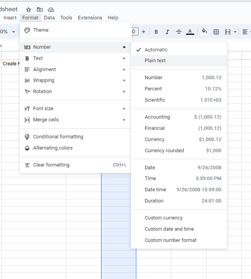Expand the Font size submenu
This screenshot has width=251, height=279.
click(x=76, y=109)
